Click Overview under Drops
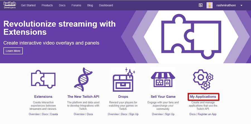Image resolution: width=251 pixels, height=124 pixels. pos(113,114)
